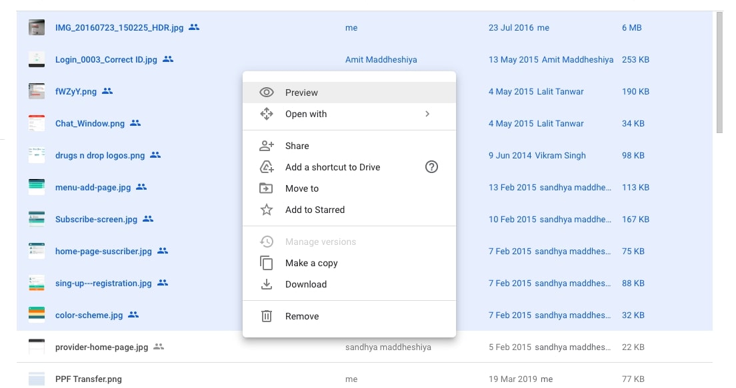Click the Make a copy icon

pyautogui.click(x=266, y=263)
